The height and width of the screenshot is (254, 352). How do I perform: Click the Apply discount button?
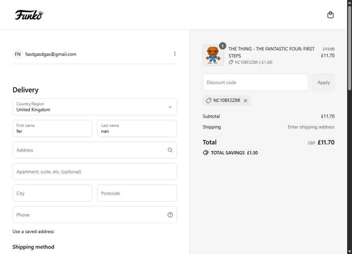coord(323,83)
